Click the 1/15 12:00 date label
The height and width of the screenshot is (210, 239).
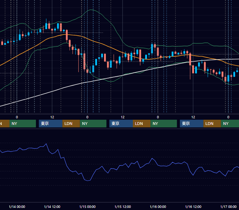point(123,206)
